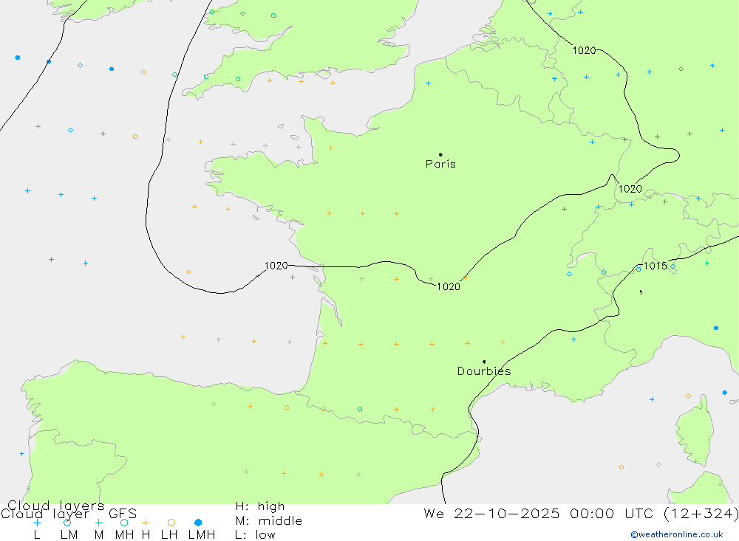The width and height of the screenshot is (739, 541).
Task: Click the filled blue marker north of Corsica
Action: pyautogui.click(x=724, y=393)
